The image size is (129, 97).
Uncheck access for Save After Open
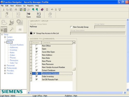point(37,52)
